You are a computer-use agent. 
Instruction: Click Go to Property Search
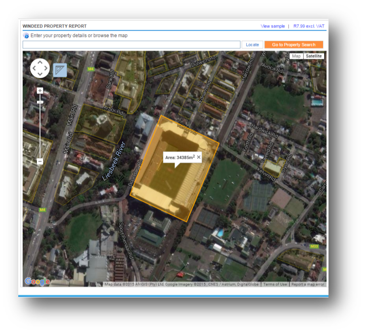[294, 44]
